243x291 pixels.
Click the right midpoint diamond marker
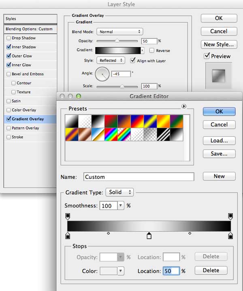pyautogui.click(x=190, y=233)
